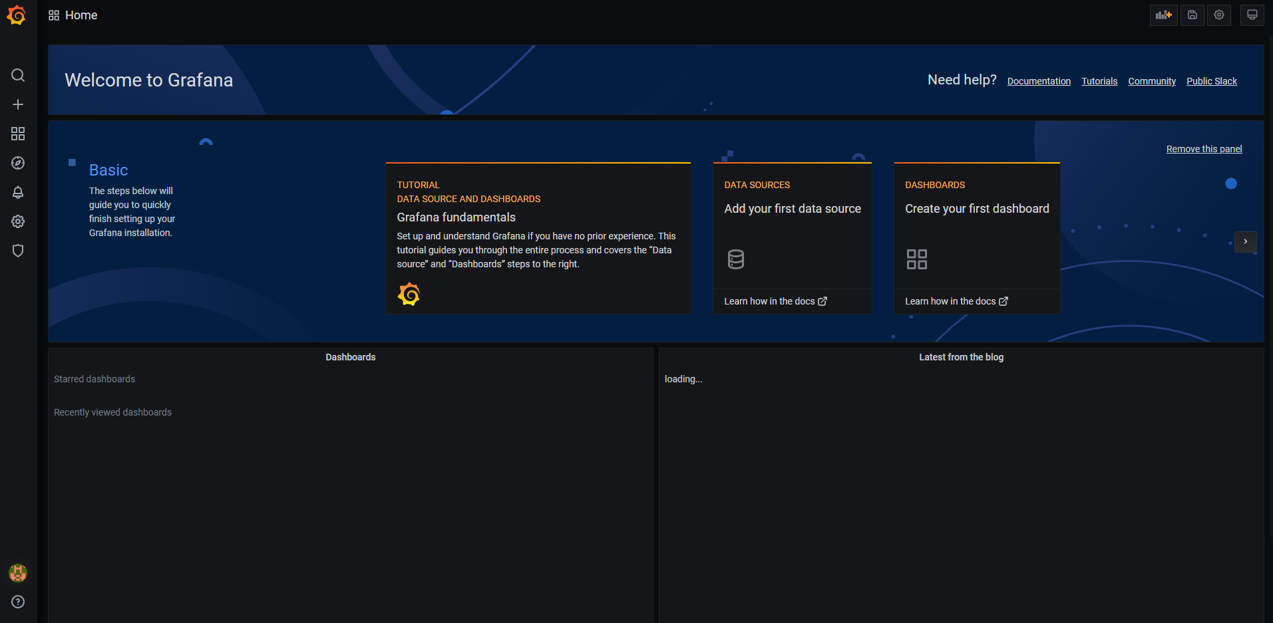
Task: Click the loading... text in blog panel
Action: (683, 379)
